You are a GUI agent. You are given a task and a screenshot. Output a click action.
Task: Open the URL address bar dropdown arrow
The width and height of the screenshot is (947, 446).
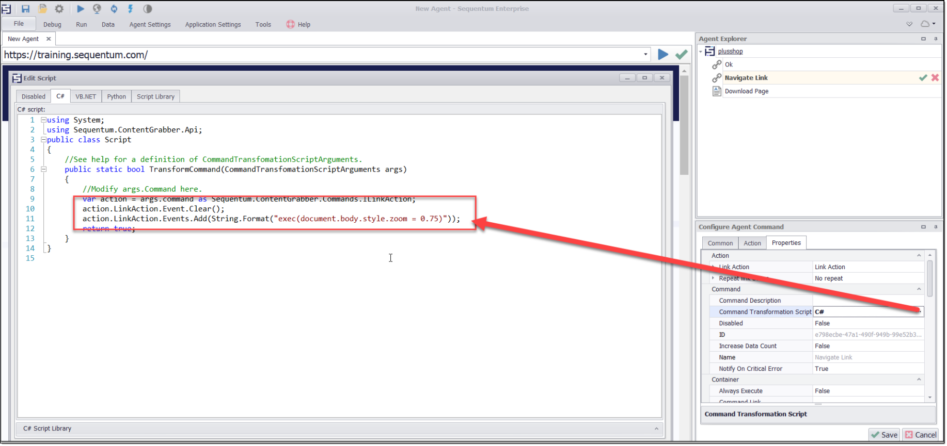pos(645,54)
